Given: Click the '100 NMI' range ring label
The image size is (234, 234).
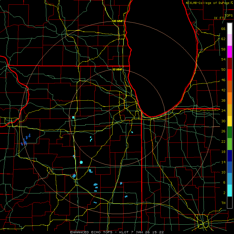Looking at the screenshot, I should (117, 21).
